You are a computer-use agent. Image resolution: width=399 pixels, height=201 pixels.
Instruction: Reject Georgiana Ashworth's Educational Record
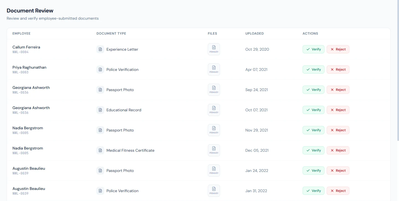[x=338, y=110]
